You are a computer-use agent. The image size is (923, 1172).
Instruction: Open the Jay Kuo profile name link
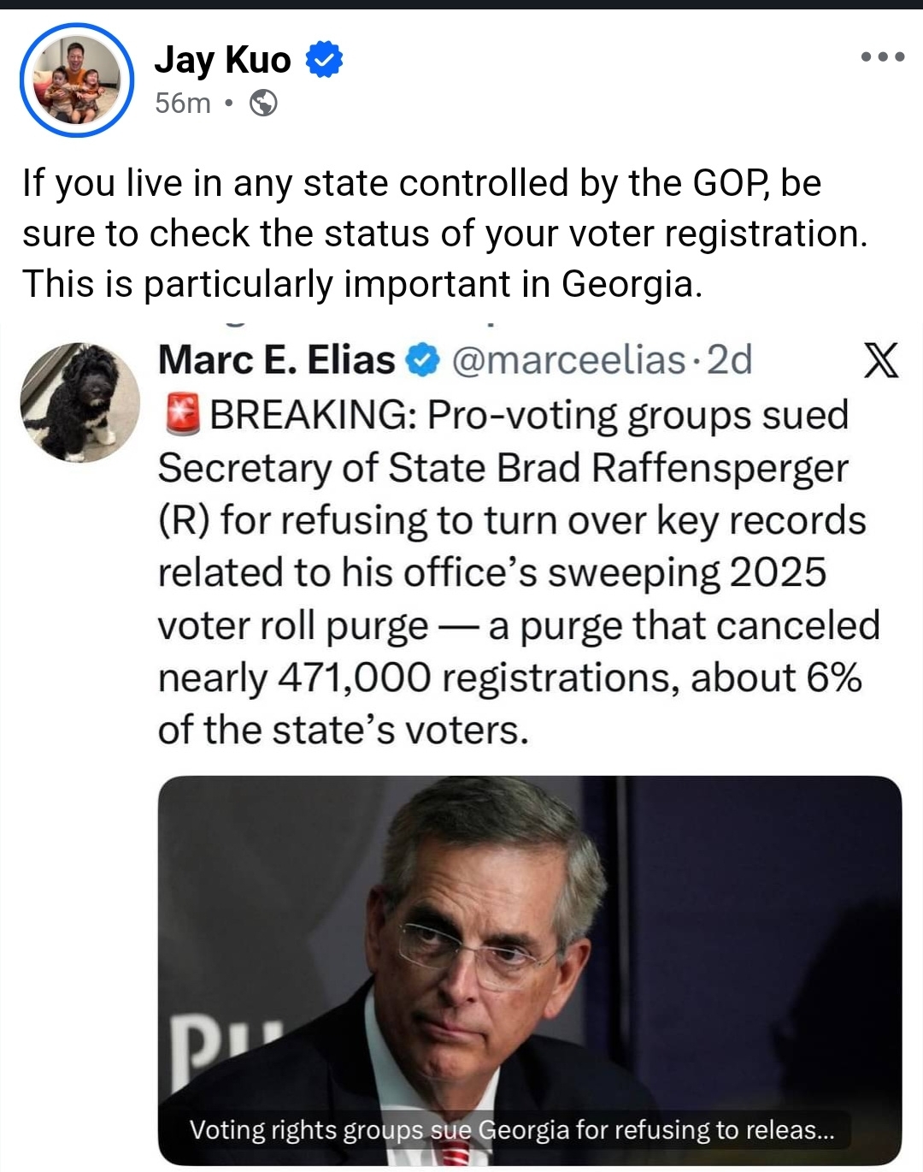223,60
